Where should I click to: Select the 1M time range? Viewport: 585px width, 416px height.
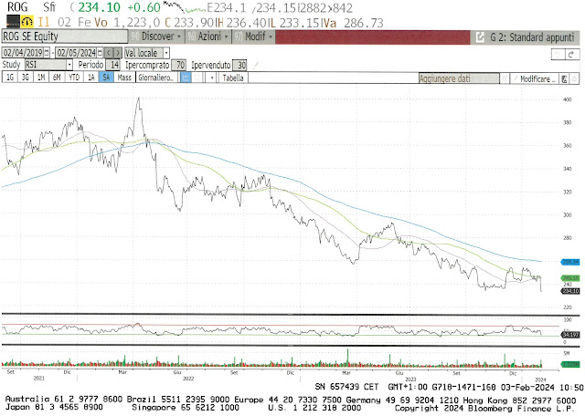[x=41, y=78]
